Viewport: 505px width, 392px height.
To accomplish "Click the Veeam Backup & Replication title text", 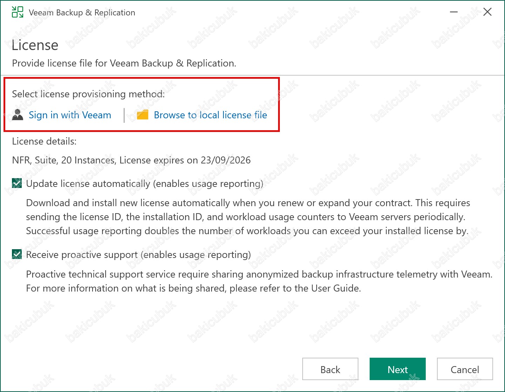I will point(82,13).
